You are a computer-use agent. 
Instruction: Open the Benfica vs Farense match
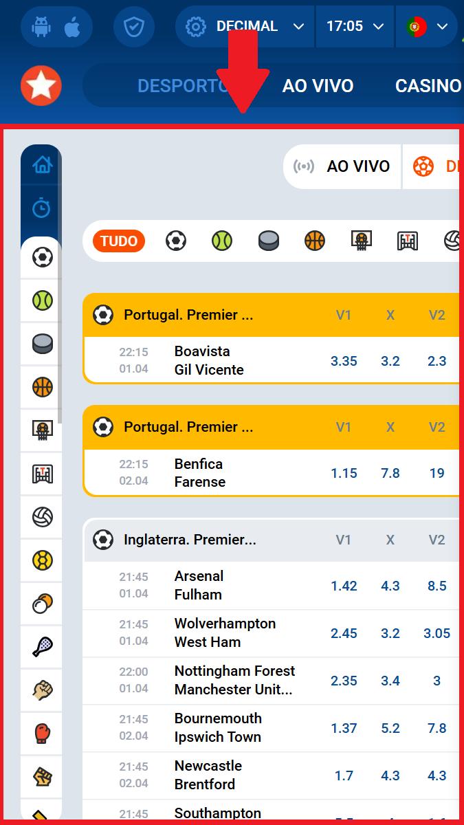pos(199,473)
